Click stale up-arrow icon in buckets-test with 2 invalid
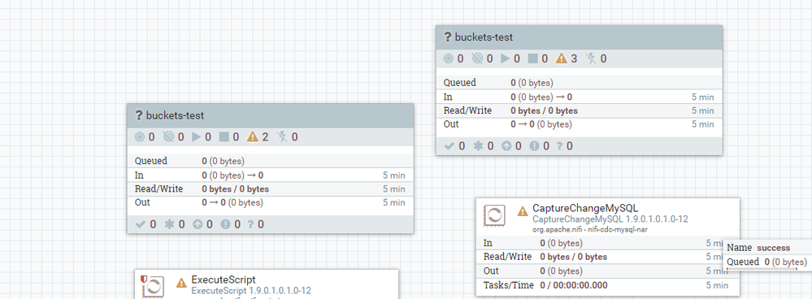The width and height of the screenshot is (812, 299). coord(198,224)
